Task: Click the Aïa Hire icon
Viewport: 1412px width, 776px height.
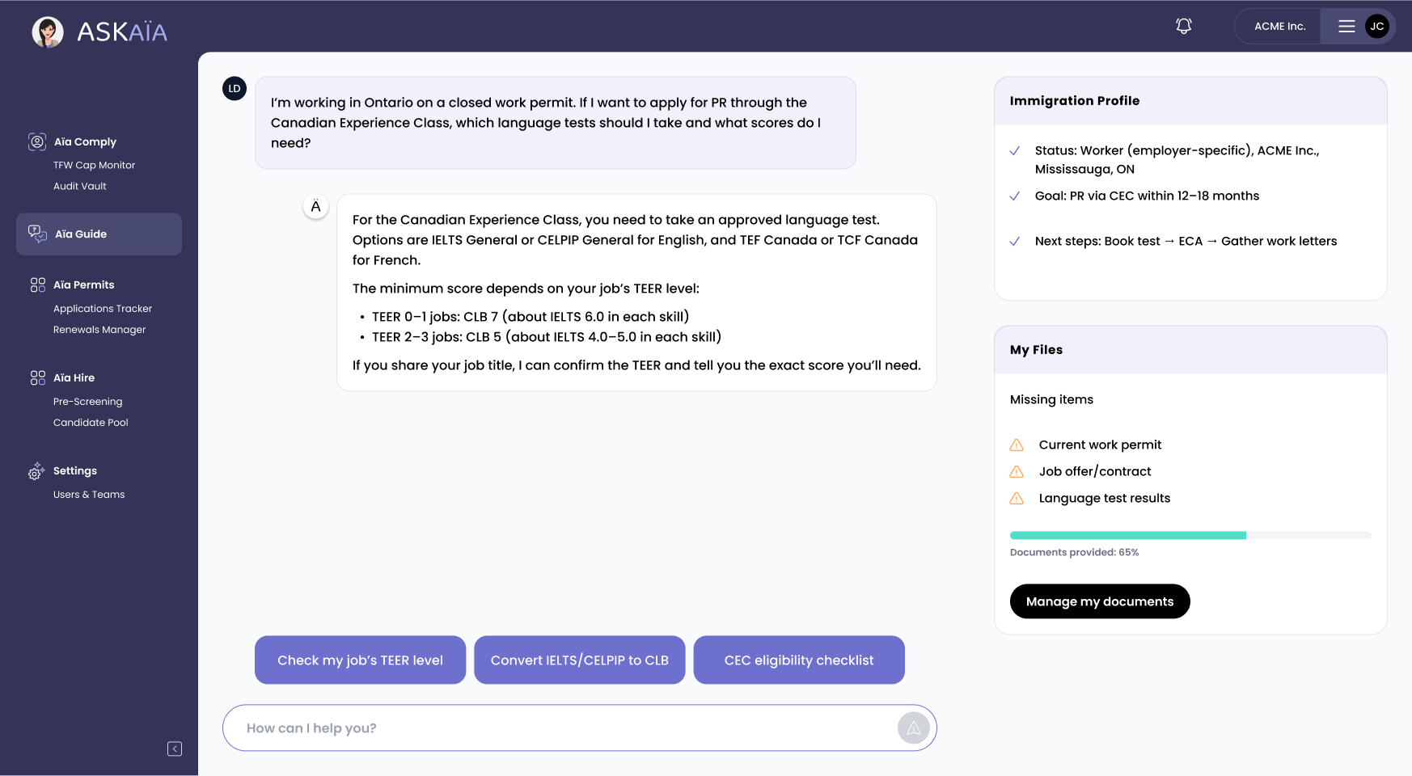Action: pyautogui.click(x=37, y=377)
